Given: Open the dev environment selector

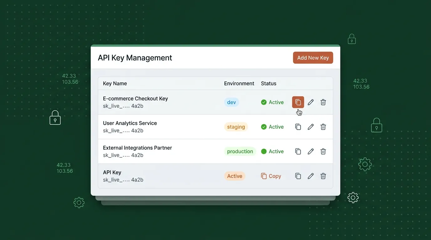Looking at the screenshot, I should coord(231,102).
